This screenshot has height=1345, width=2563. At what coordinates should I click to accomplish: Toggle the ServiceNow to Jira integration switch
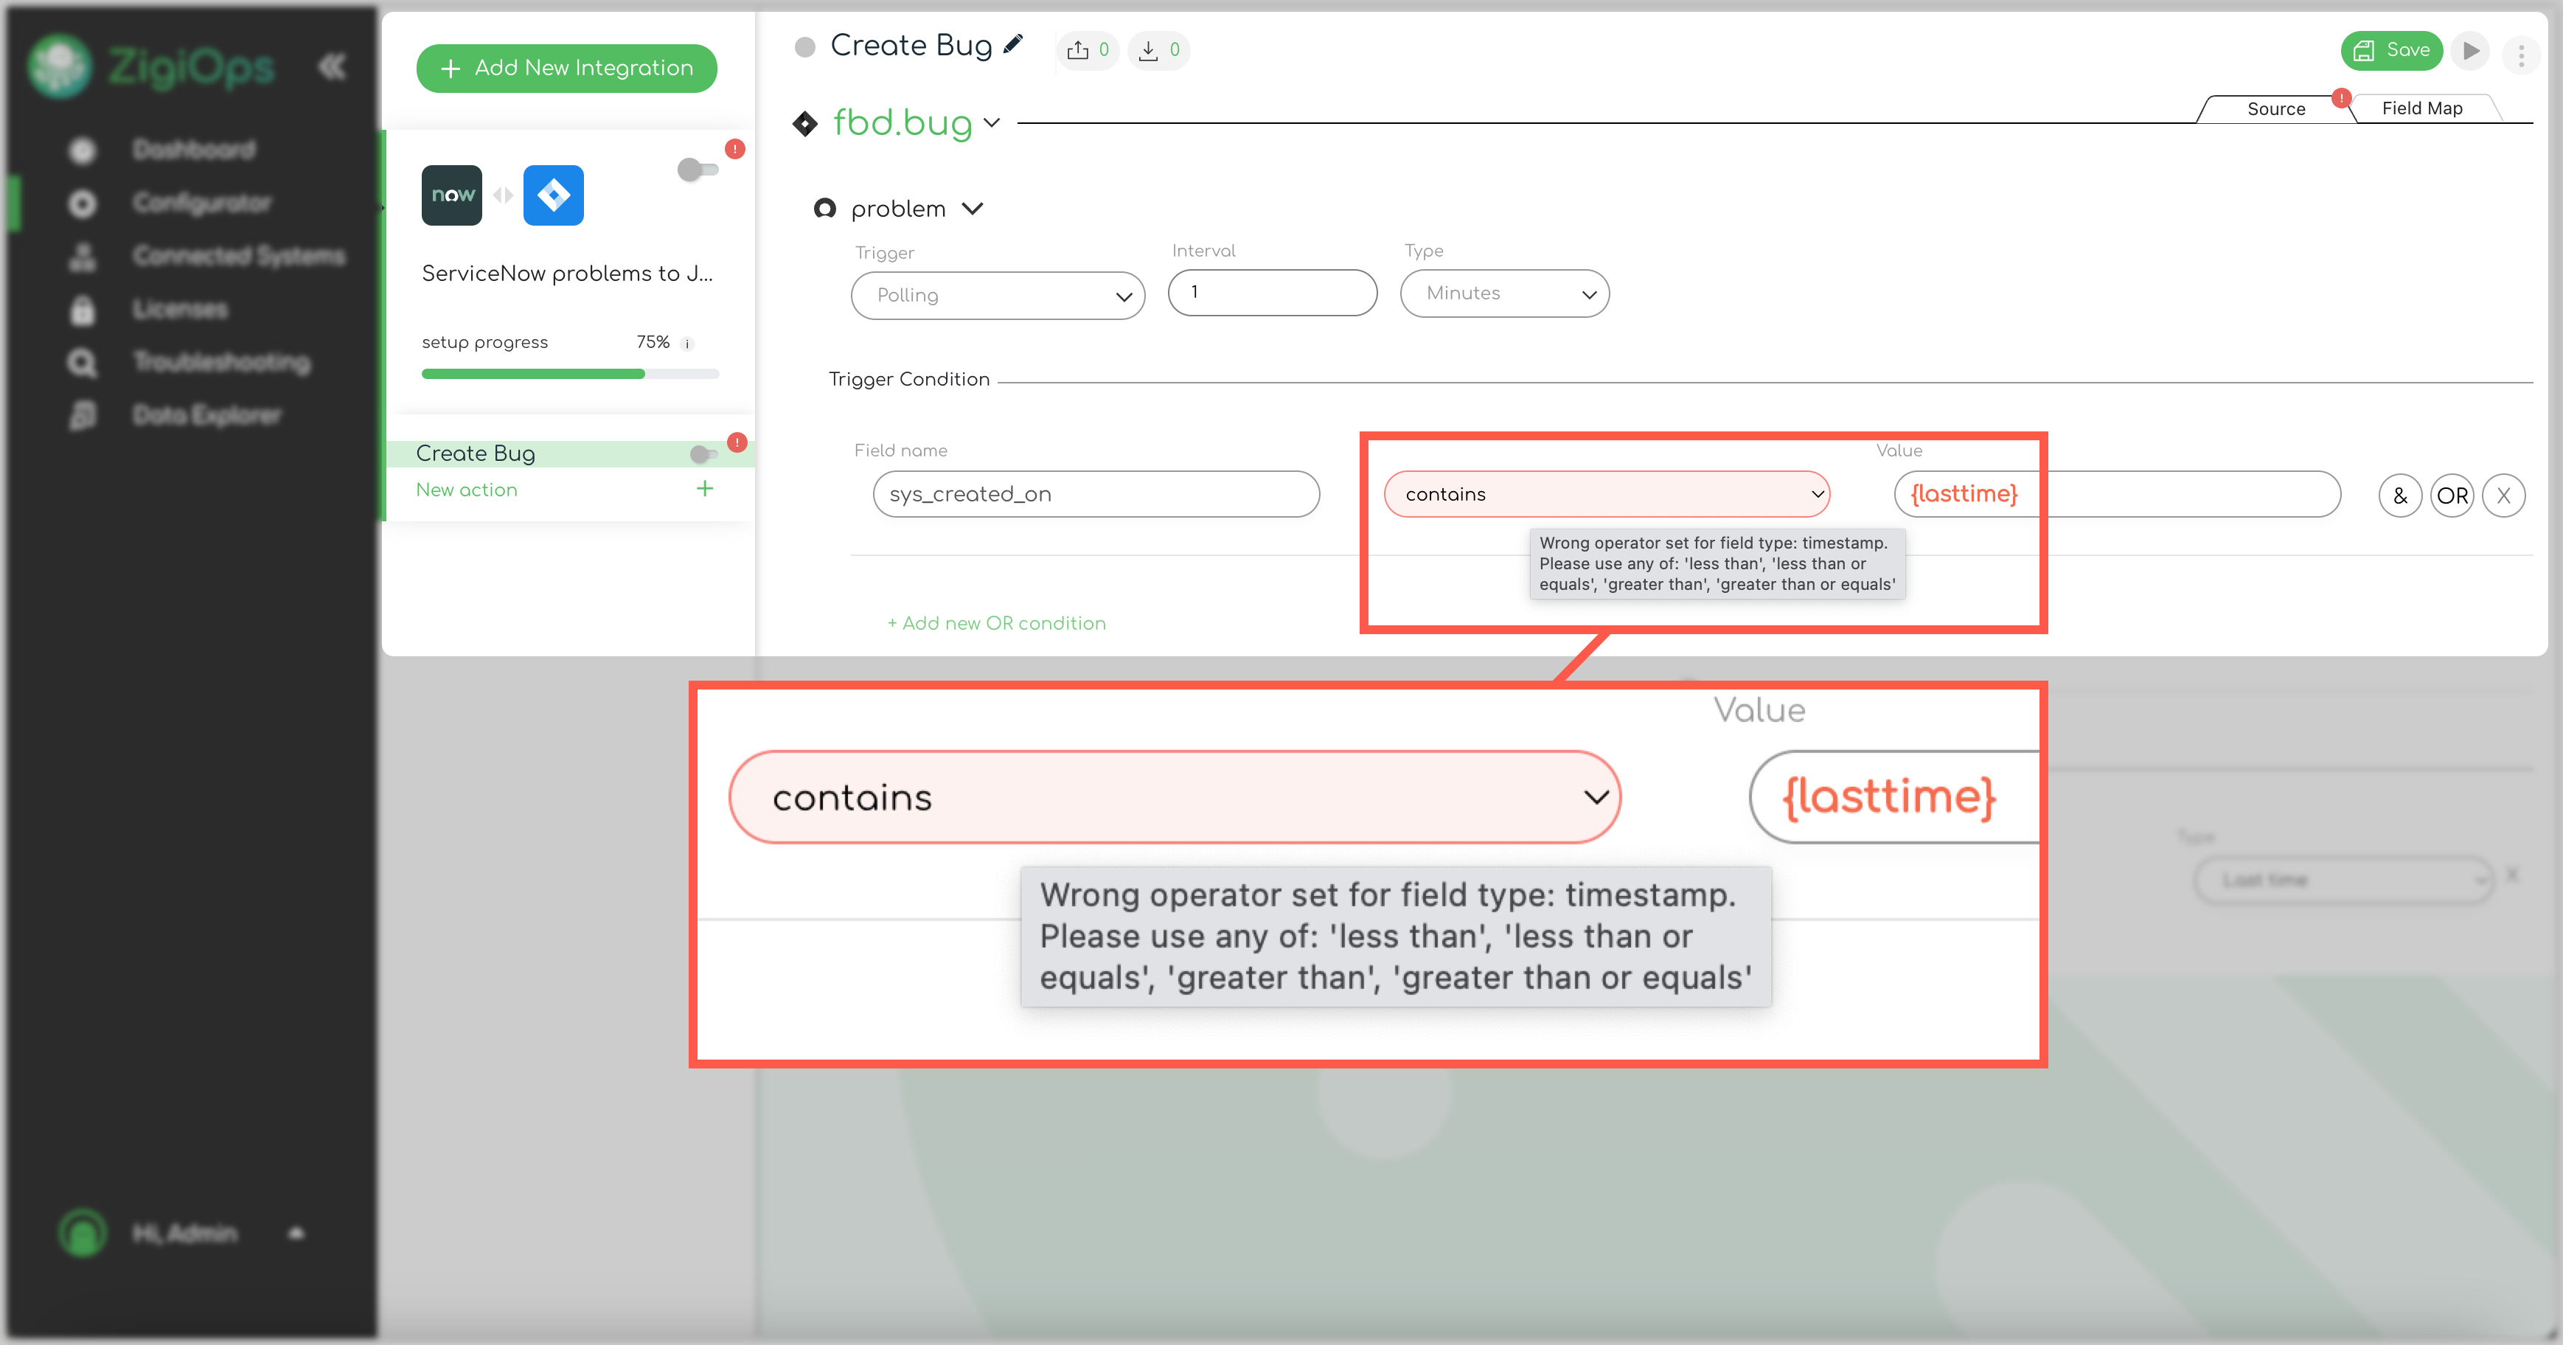coord(698,169)
